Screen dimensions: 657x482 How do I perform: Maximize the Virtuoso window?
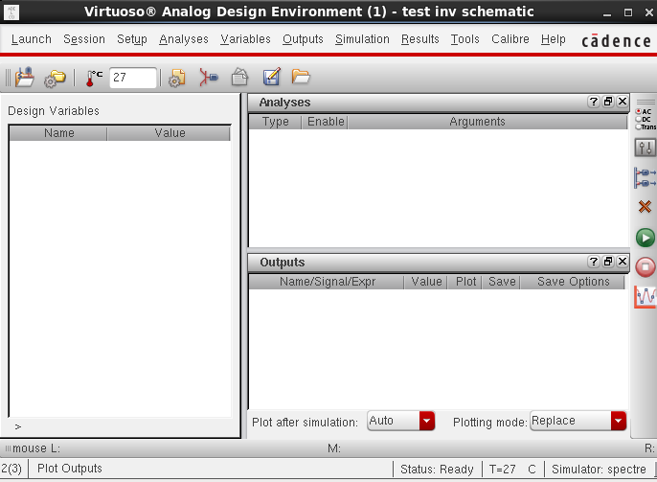coord(628,12)
